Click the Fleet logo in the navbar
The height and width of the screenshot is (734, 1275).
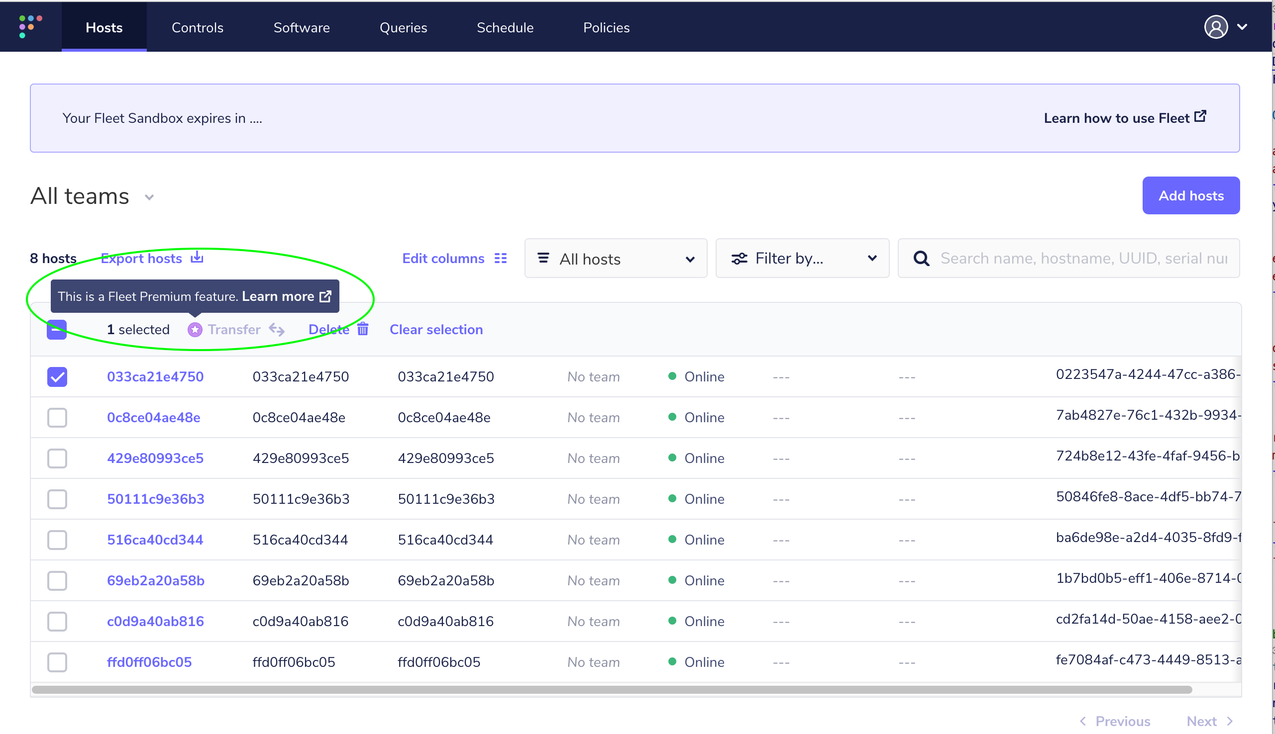click(x=29, y=27)
